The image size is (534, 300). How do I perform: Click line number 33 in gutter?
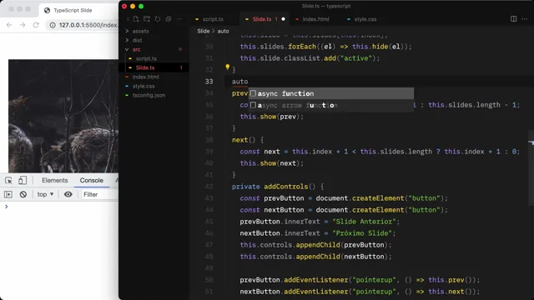pos(209,82)
